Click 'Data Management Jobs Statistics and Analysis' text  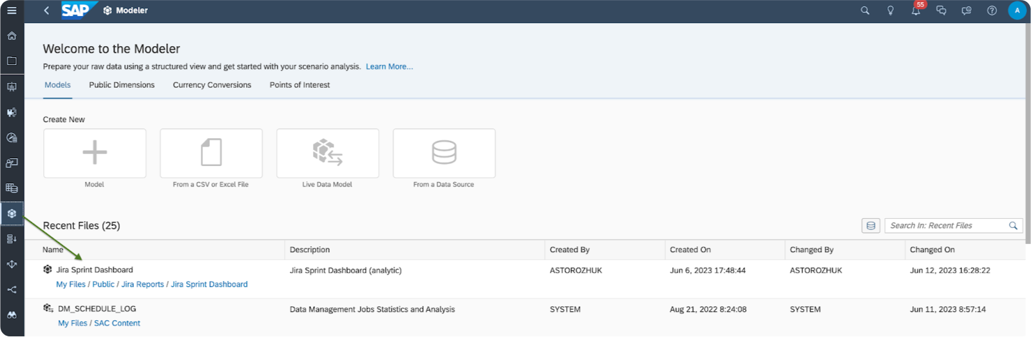372,309
